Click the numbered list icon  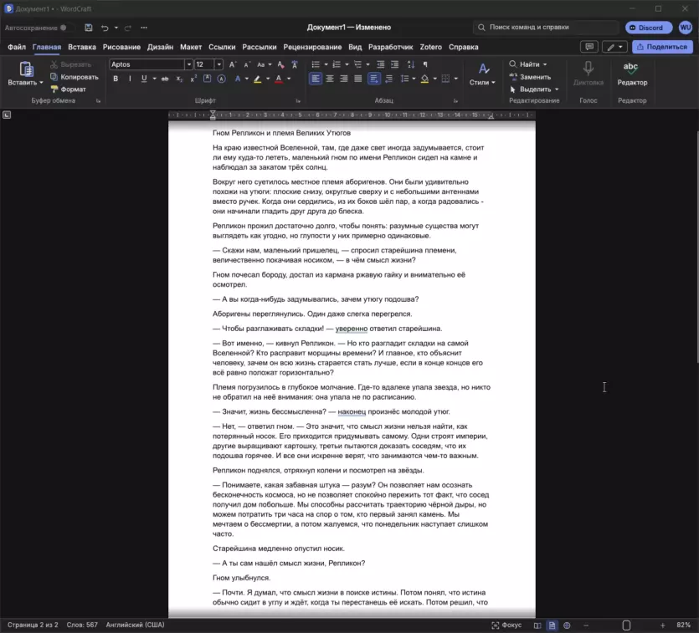tap(337, 64)
